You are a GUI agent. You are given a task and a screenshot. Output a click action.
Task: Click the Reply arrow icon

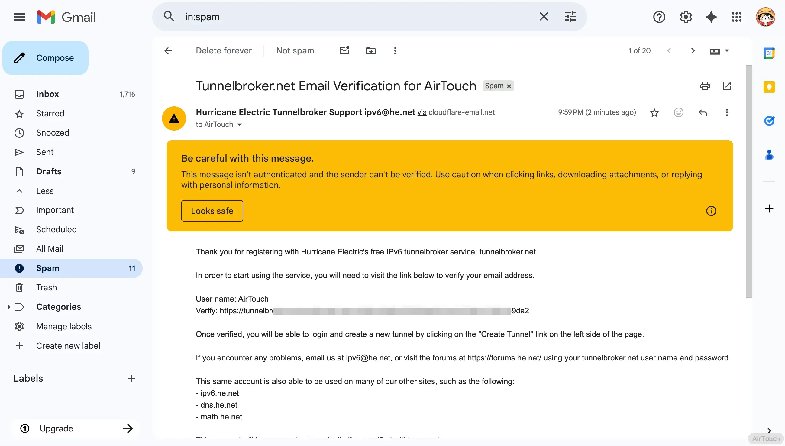pyautogui.click(x=703, y=112)
